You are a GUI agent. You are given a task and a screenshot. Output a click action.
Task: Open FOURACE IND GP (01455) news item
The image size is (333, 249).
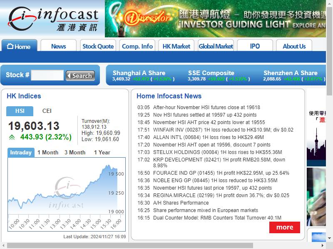pyautogui.click(x=221, y=173)
